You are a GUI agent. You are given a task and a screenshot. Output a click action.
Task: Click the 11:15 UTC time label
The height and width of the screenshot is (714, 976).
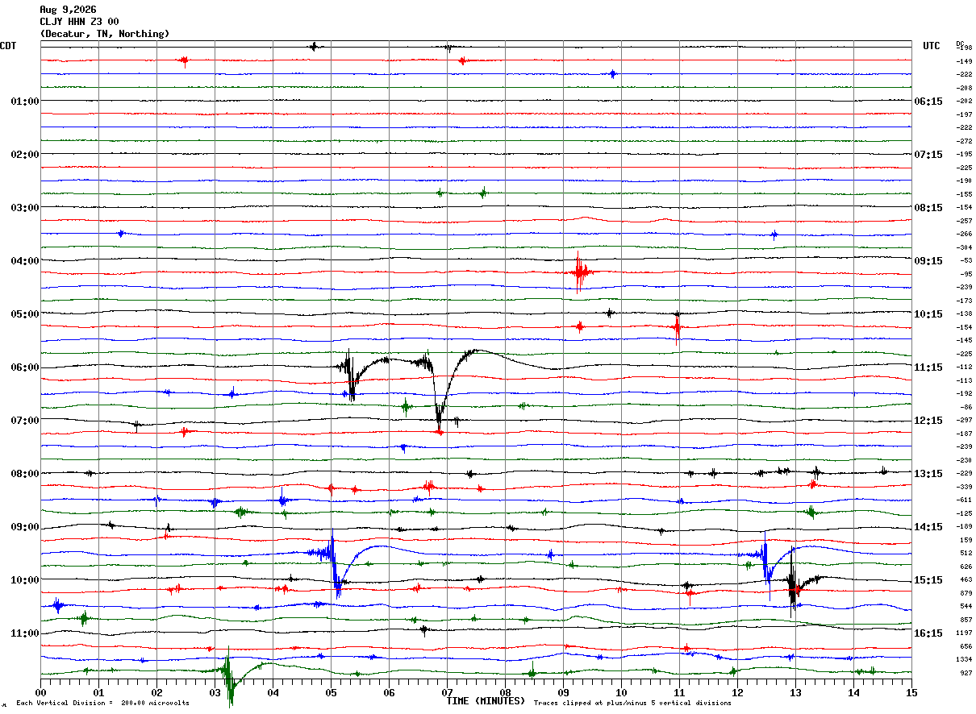pyautogui.click(x=928, y=367)
